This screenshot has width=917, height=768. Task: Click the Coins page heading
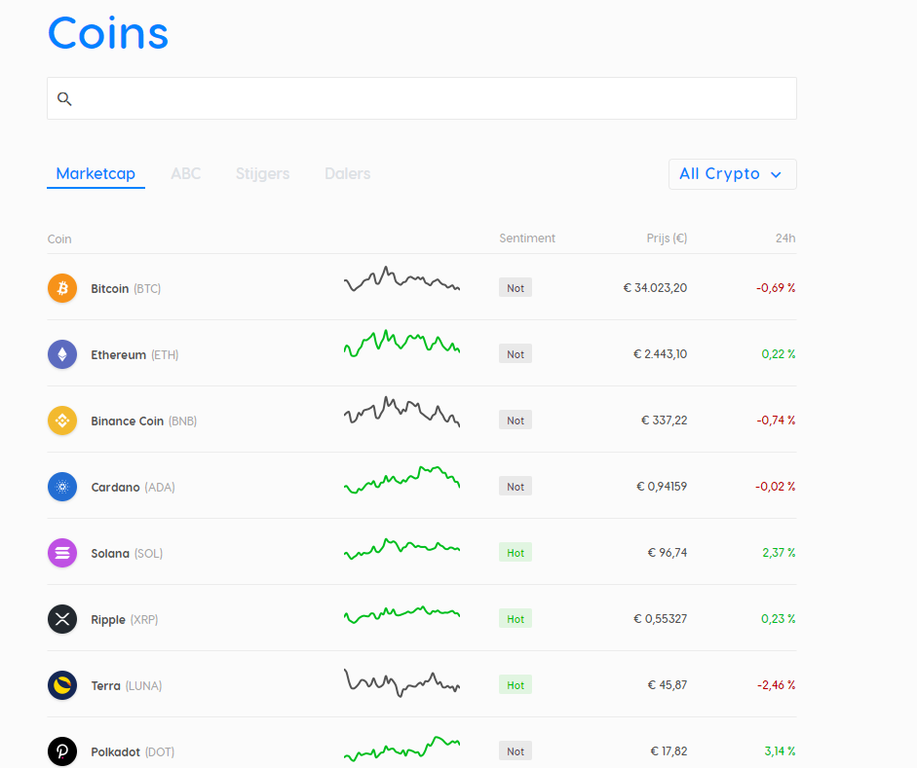pos(108,33)
